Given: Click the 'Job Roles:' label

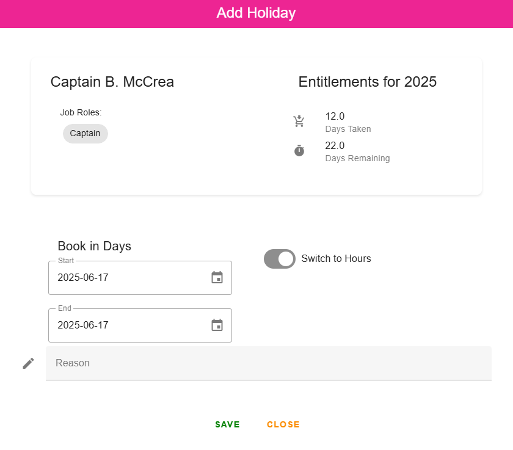Looking at the screenshot, I should [x=81, y=112].
